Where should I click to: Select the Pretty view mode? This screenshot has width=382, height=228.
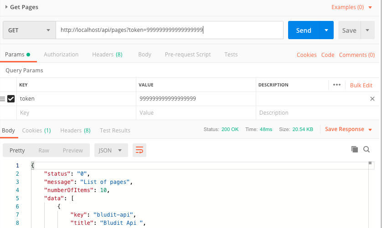(17, 150)
